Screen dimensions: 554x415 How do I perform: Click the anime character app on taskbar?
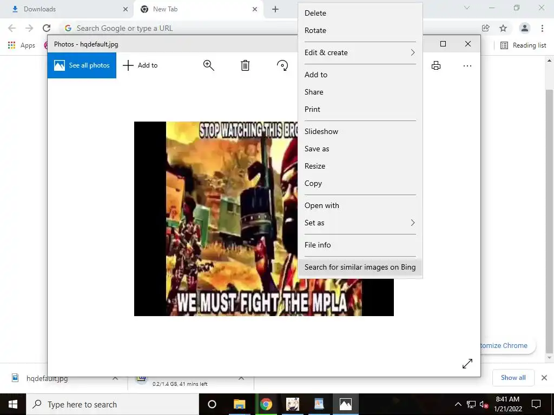click(x=293, y=404)
